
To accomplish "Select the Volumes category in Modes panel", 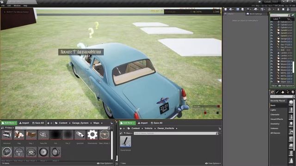I will (274, 128).
